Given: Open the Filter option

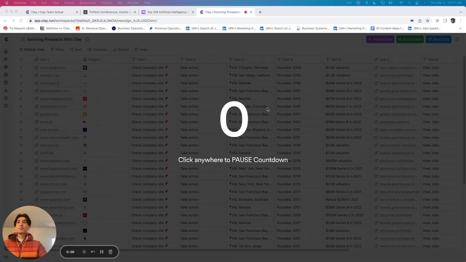Looking at the screenshot, I should pyautogui.click(x=57, y=49).
